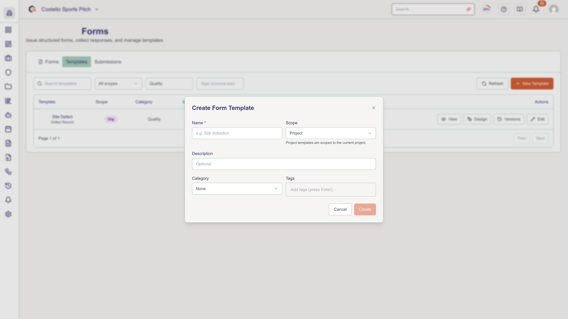Image resolution: width=568 pixels, height=319 pixels.
Task: Open the Scope dropdown in the dialog
Action: click(330, 133)
